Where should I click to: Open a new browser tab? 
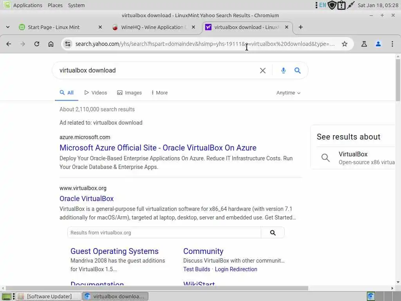click(x=301, y=27)
